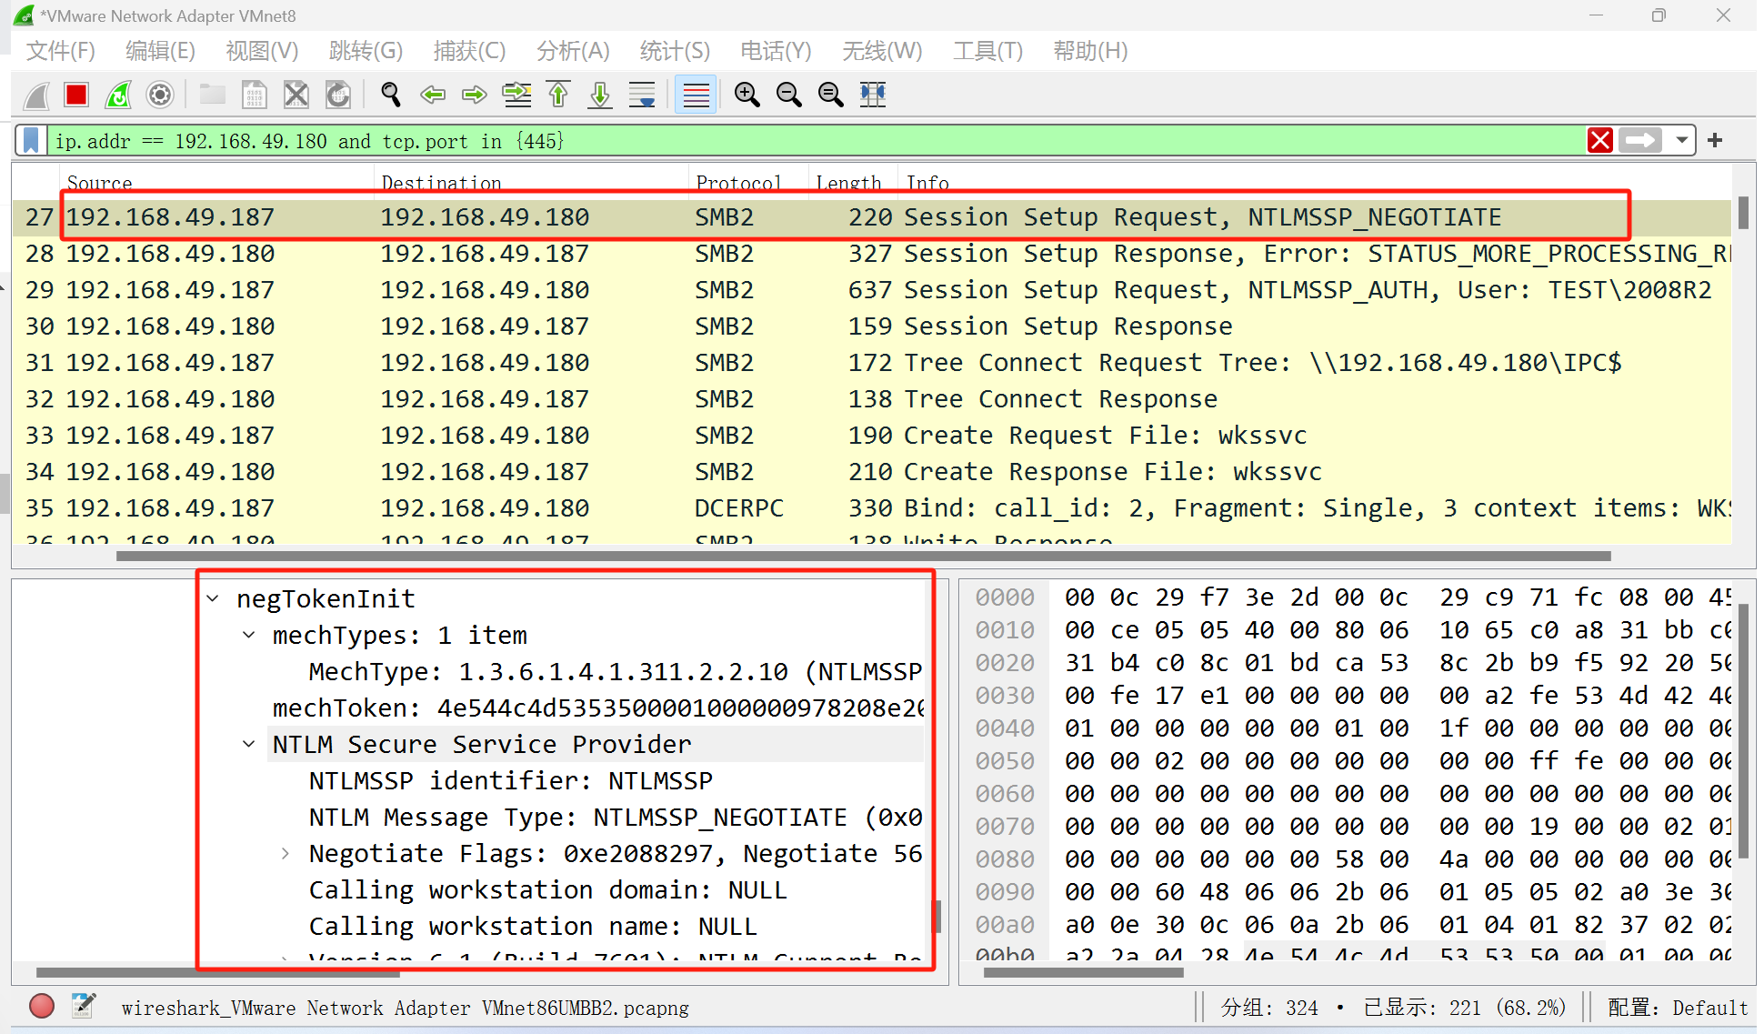Click the filter bookmark icon

31,141
